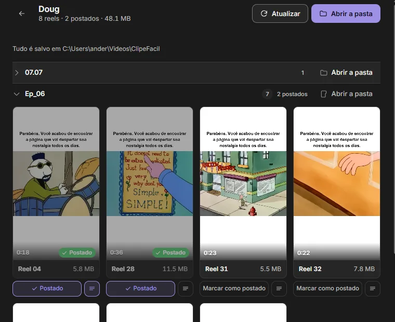
Task: Click the 0:23 duration on Reel 31
Action: point(210,253)
